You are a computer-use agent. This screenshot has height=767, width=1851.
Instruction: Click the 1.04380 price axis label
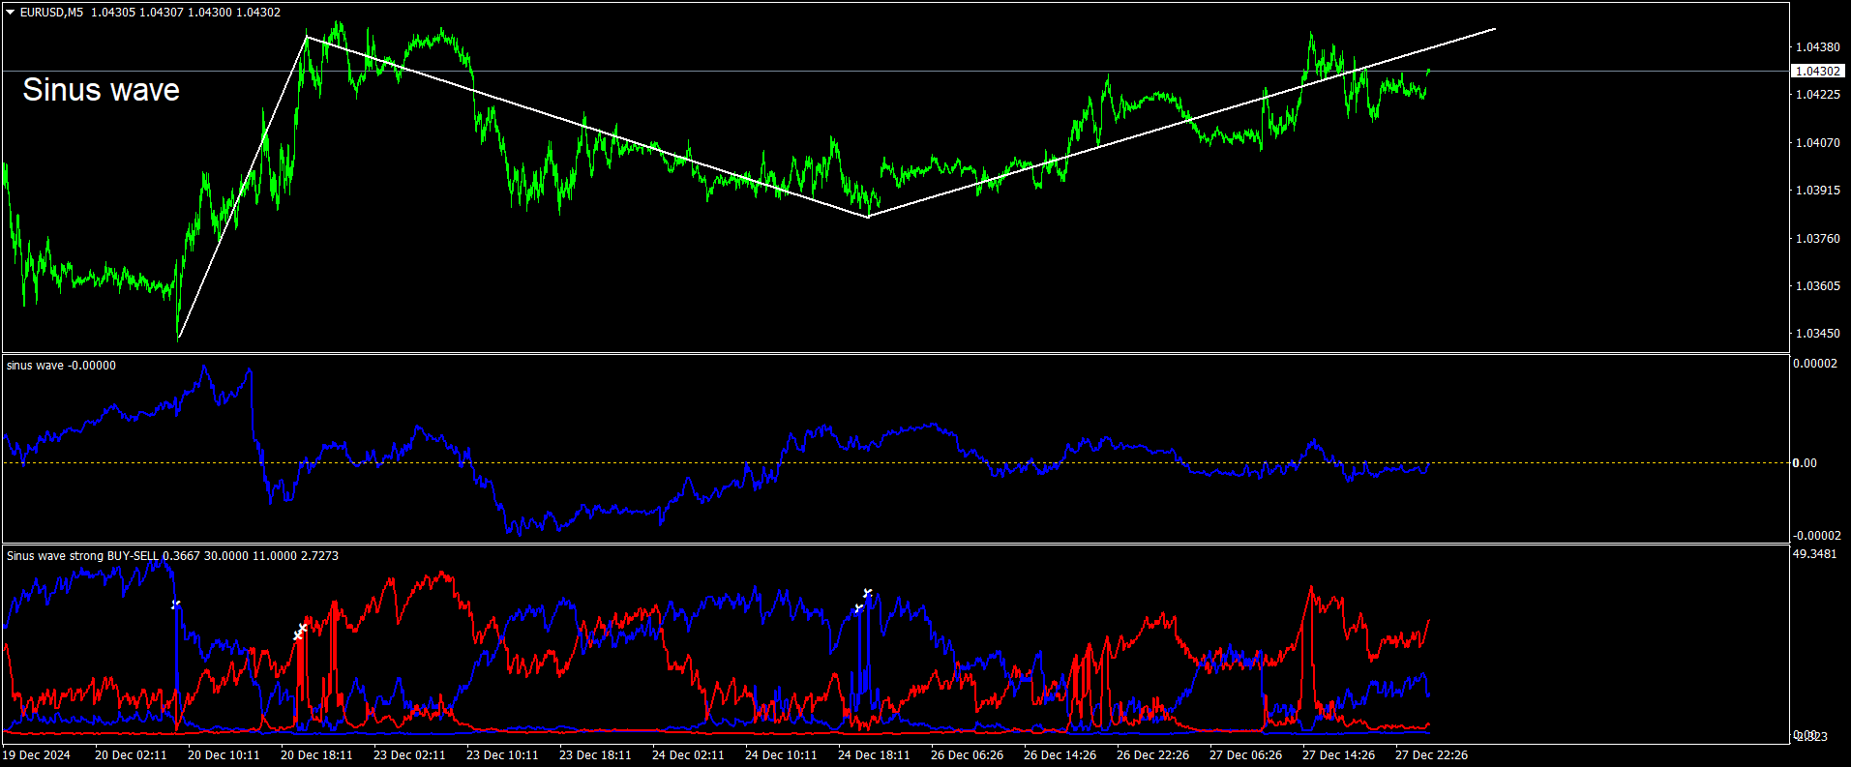[1818, 47]
